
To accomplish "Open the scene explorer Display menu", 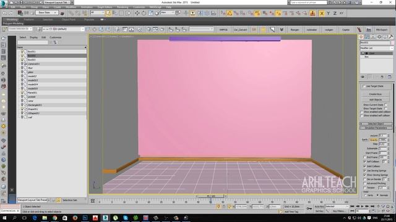I will (33, 37).
